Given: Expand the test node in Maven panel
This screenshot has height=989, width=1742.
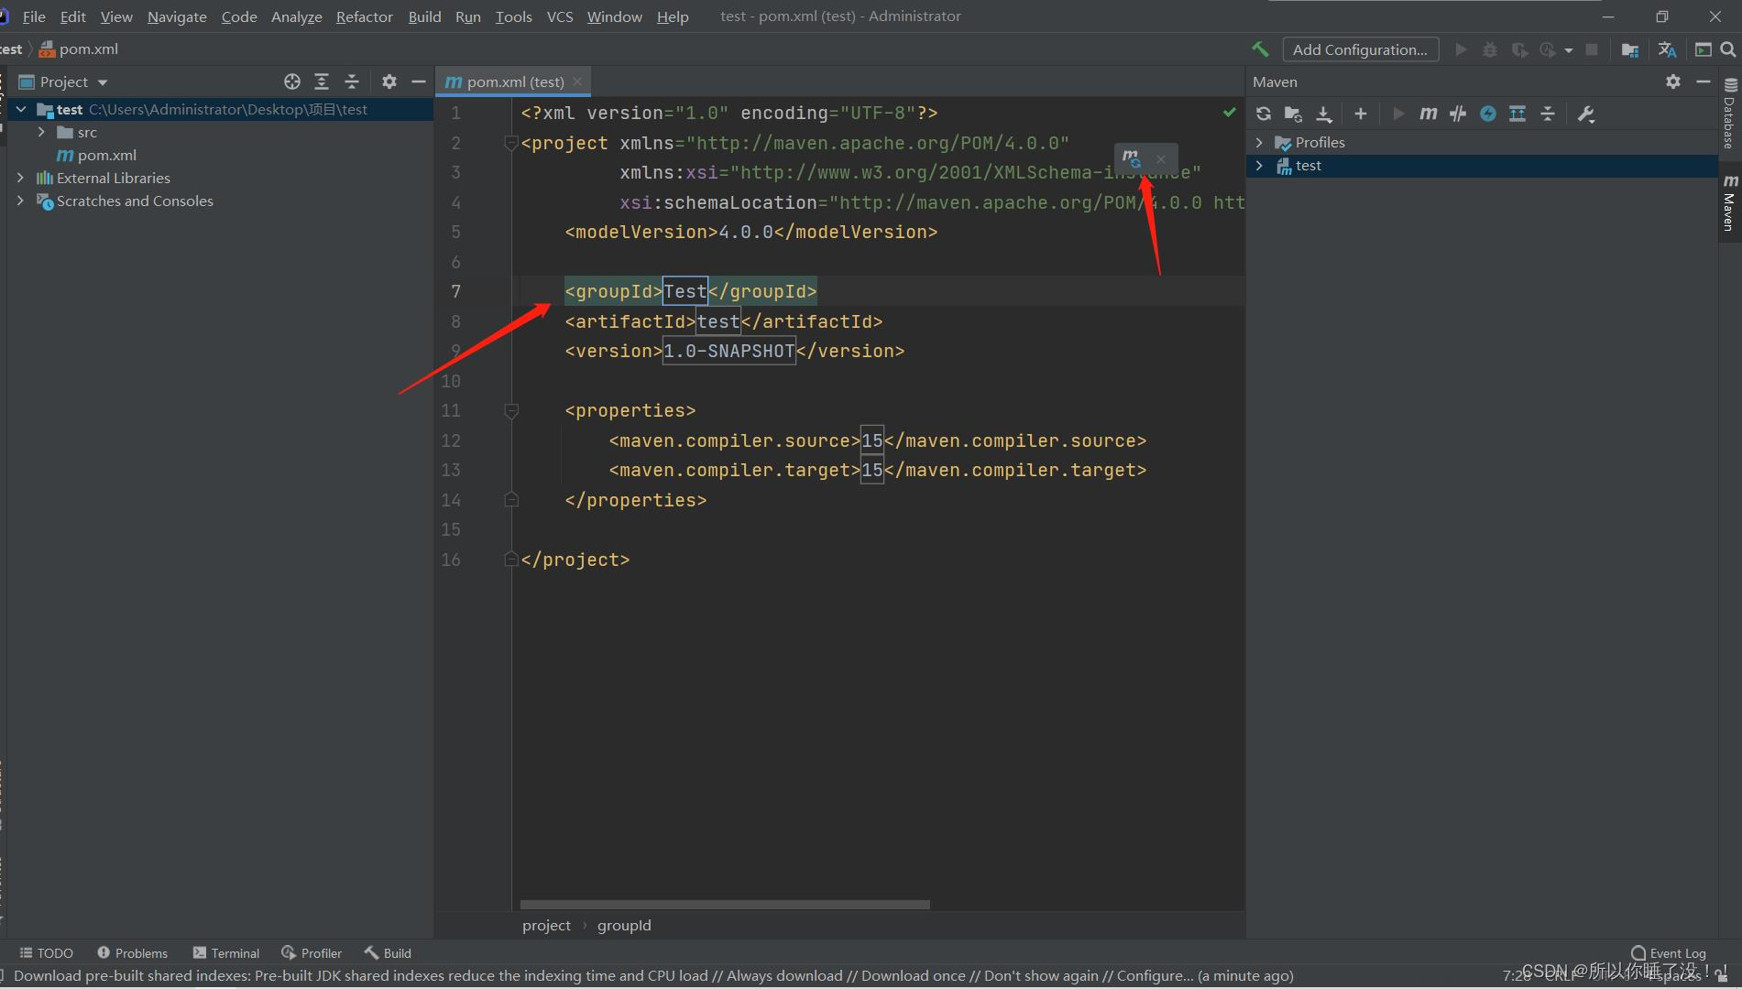Looking at the screenshot, I should 1259,166.
